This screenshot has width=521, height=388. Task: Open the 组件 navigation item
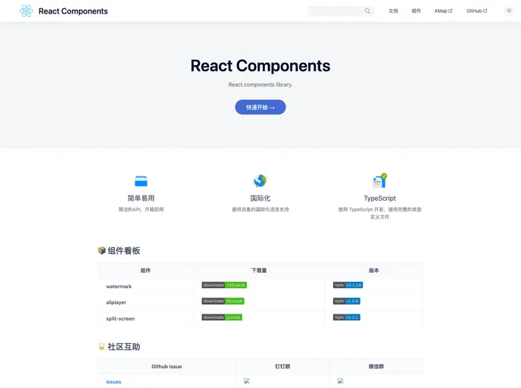point(416,11)
